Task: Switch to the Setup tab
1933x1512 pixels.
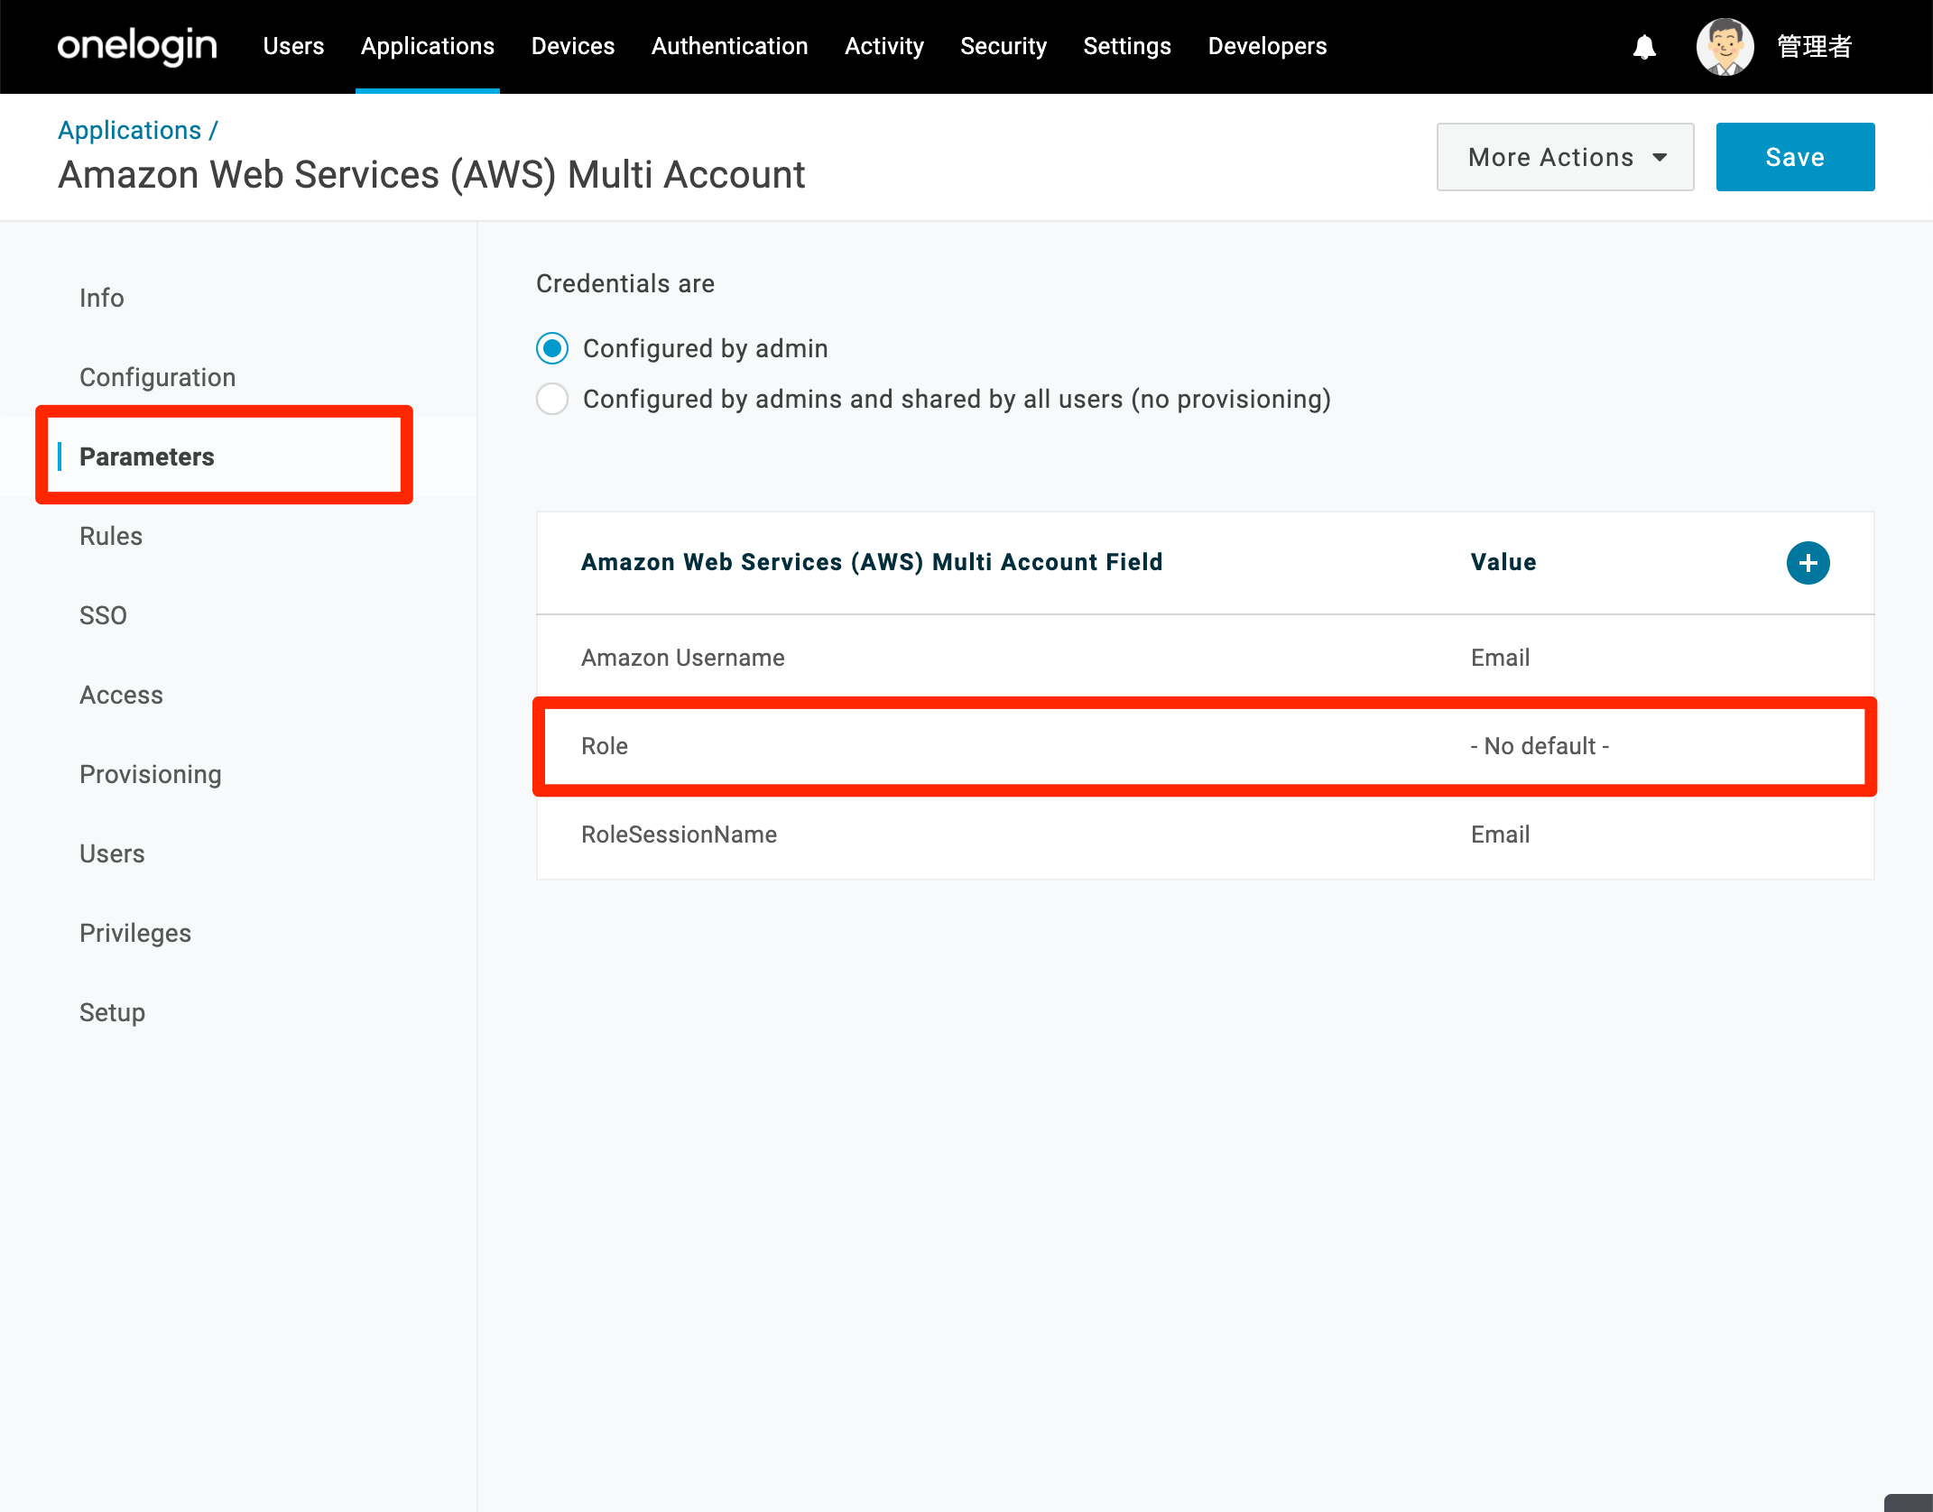Action: point(113,1012)
